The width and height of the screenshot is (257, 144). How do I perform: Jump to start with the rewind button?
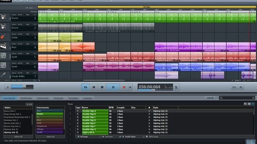coord(94,87)
